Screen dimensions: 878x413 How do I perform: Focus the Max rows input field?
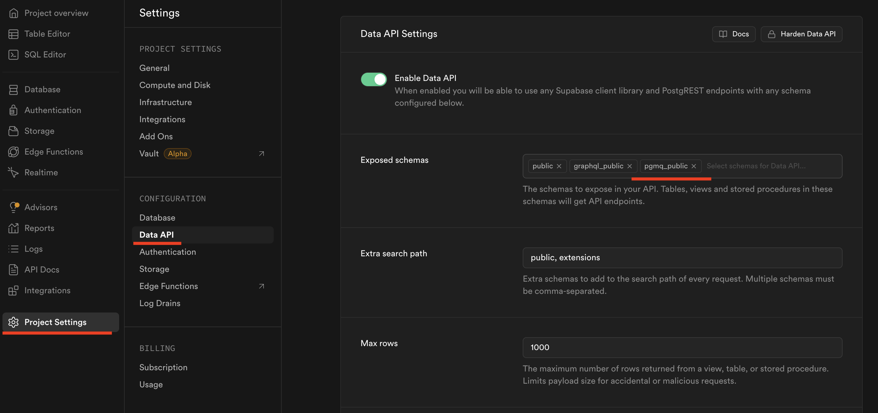pyautogui.click(x=682, y=347)
